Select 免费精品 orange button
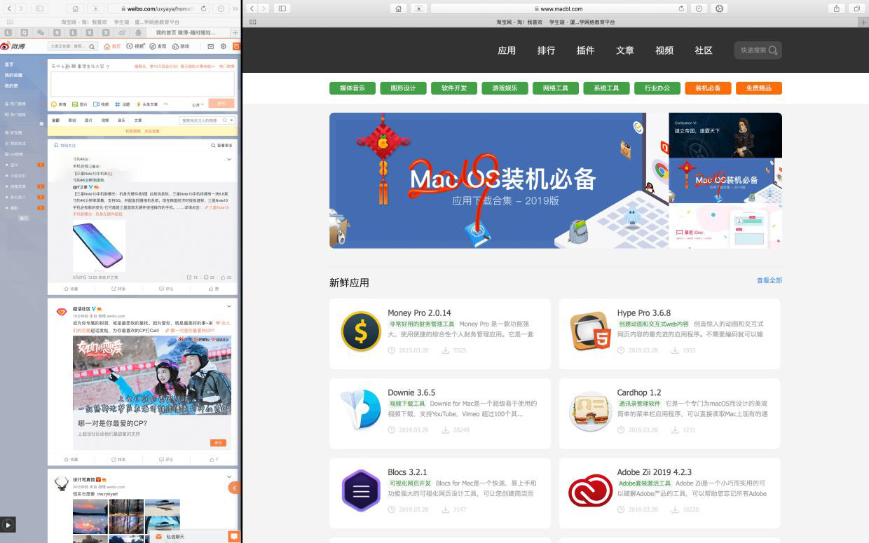This screenshot has height=543, width=869. (x=759, y=88)
